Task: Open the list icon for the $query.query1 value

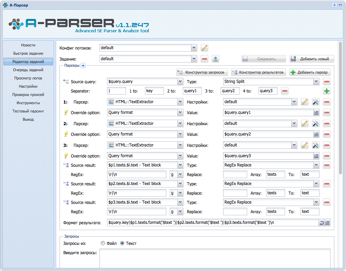Action: [316, 113]
